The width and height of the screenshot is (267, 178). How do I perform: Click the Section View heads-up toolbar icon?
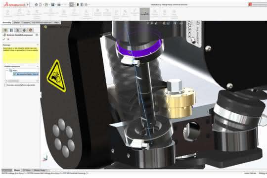[164, 23]
